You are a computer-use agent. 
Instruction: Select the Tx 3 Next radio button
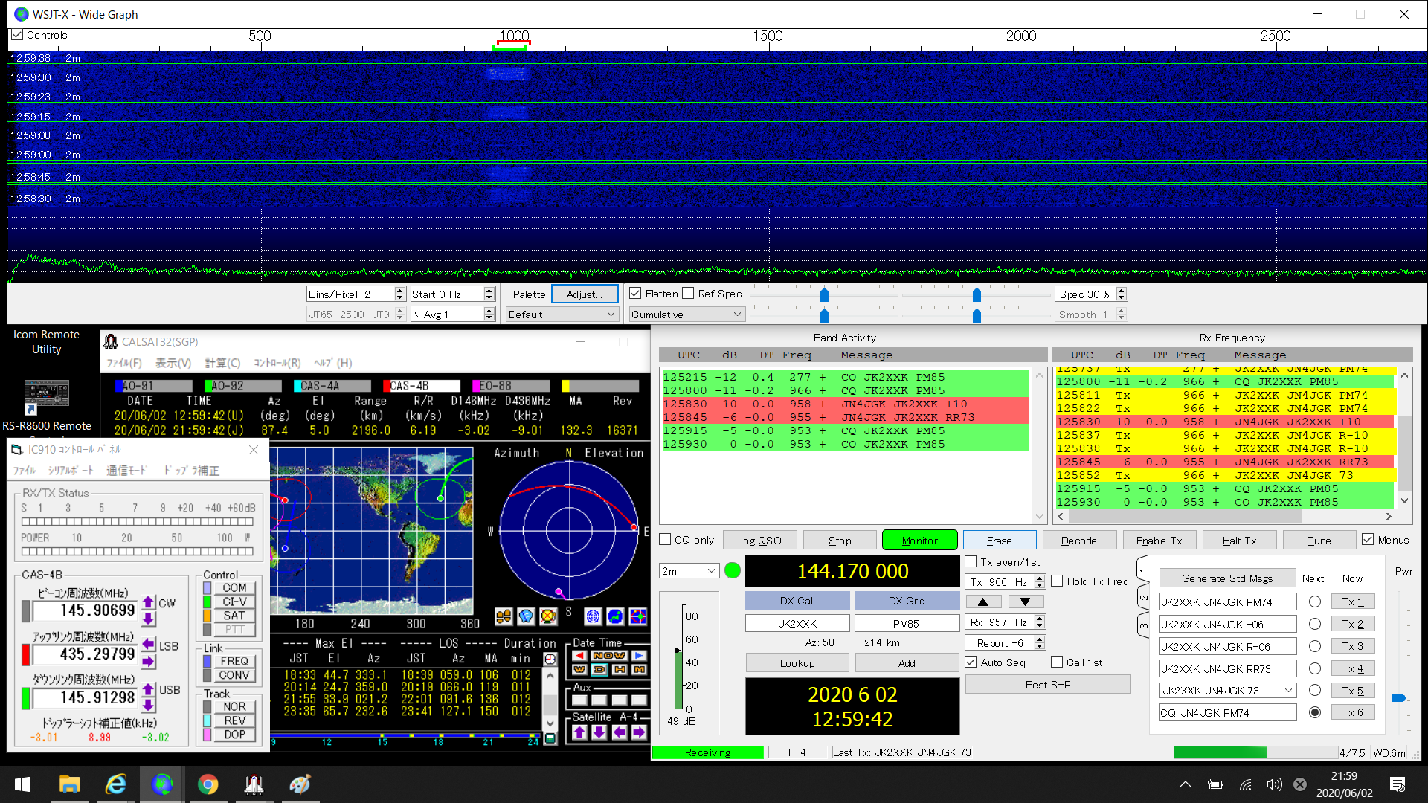(1314, 646)
